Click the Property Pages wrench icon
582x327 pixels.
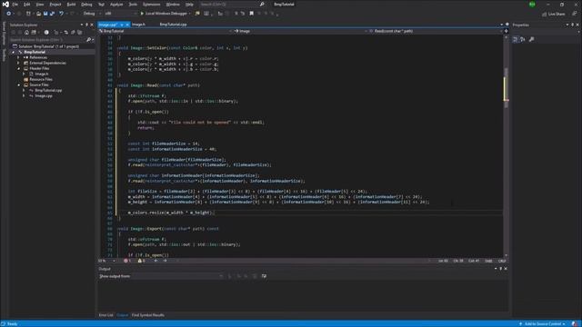tap(531, 39)
